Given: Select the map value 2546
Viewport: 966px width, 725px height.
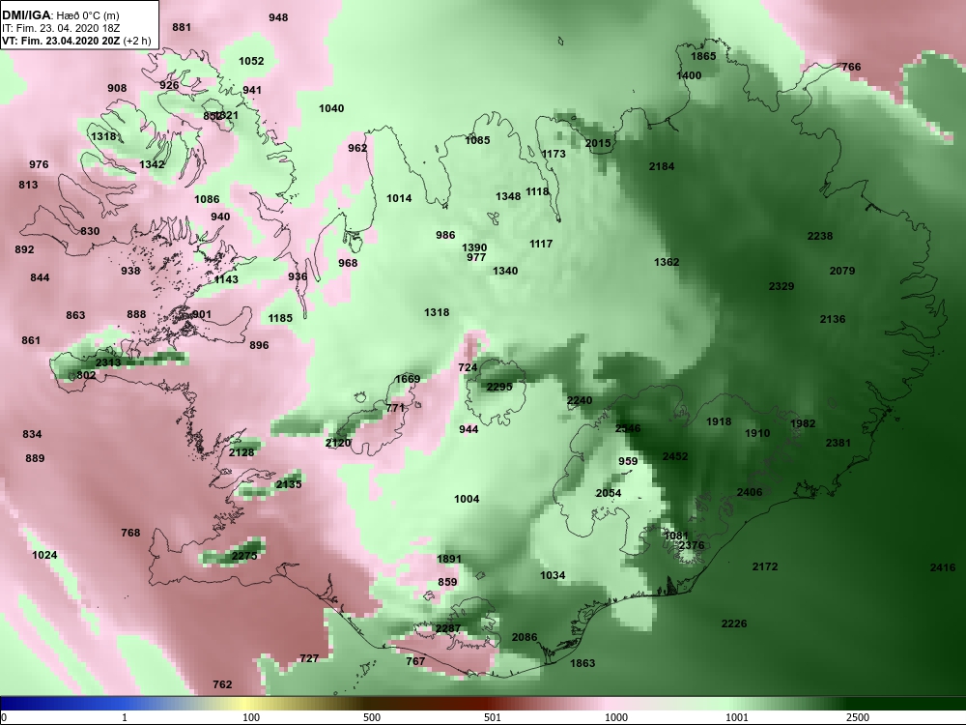Looking at the screenshot, I should pos(628,428).
